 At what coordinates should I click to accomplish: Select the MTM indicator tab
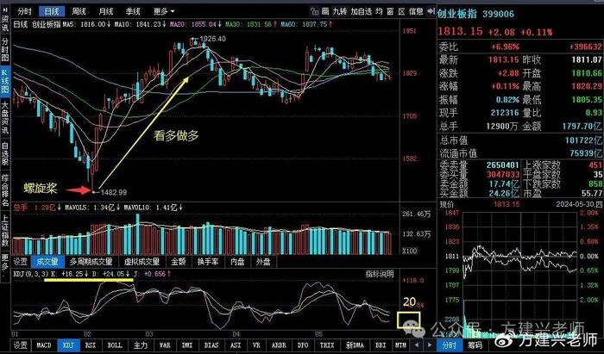point(400,345)
